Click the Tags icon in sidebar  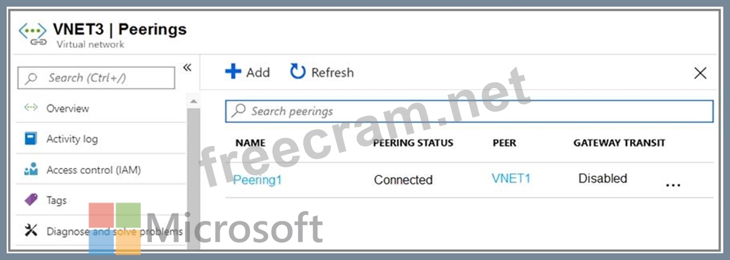31,200
